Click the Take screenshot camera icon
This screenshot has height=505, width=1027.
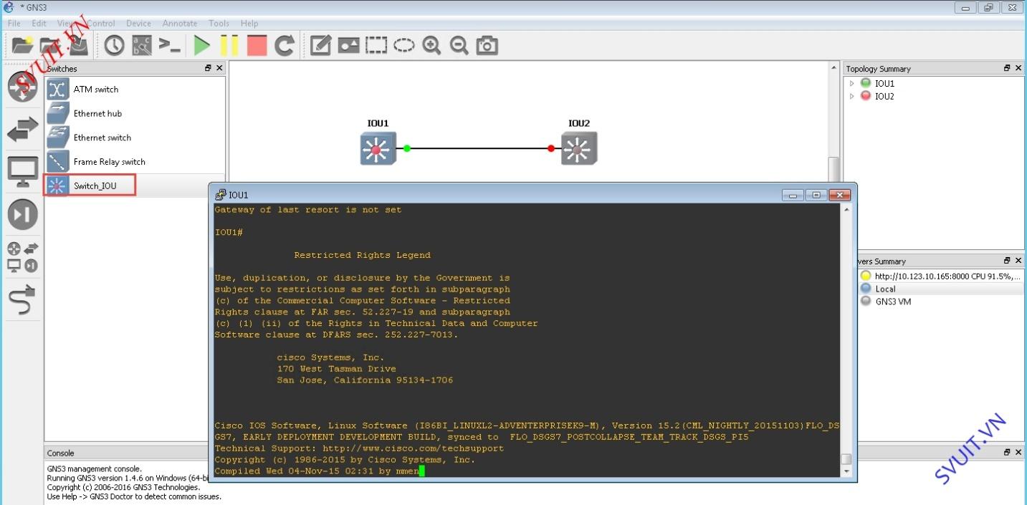point(487,46)
